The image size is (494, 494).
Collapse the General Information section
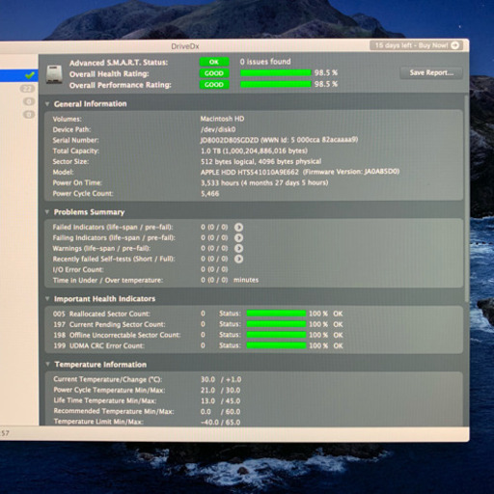pos(47,104)
